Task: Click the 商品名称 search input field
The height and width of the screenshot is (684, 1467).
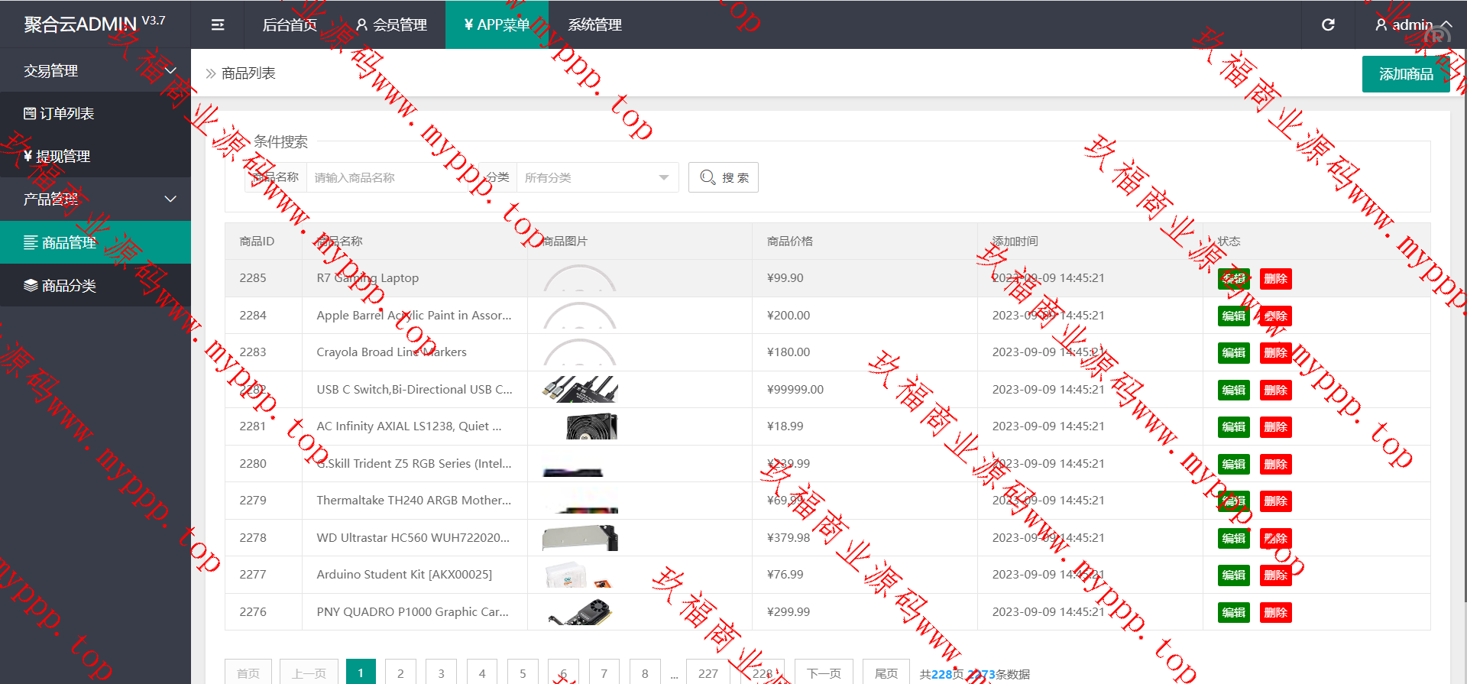Action: click(x=386, y=177)
